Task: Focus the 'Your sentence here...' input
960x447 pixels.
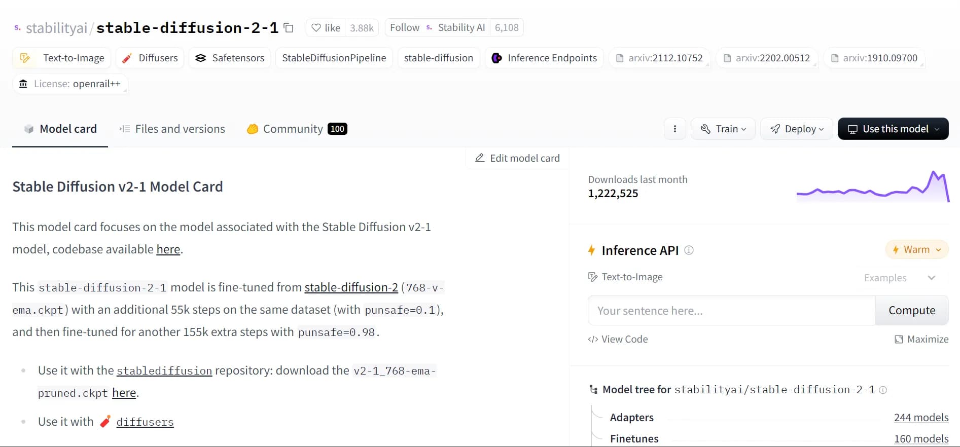Action: pyautogui.click(x=732, y=311)
